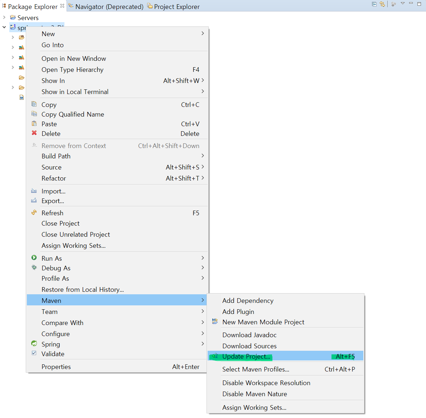The width and height of the screenshot is (426, 418).
Task: Click the Project Explorer tab icon
Action: tap(150, 6)
